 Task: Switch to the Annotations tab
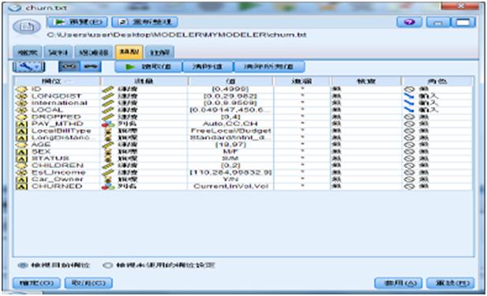click(x=159, y=52)
